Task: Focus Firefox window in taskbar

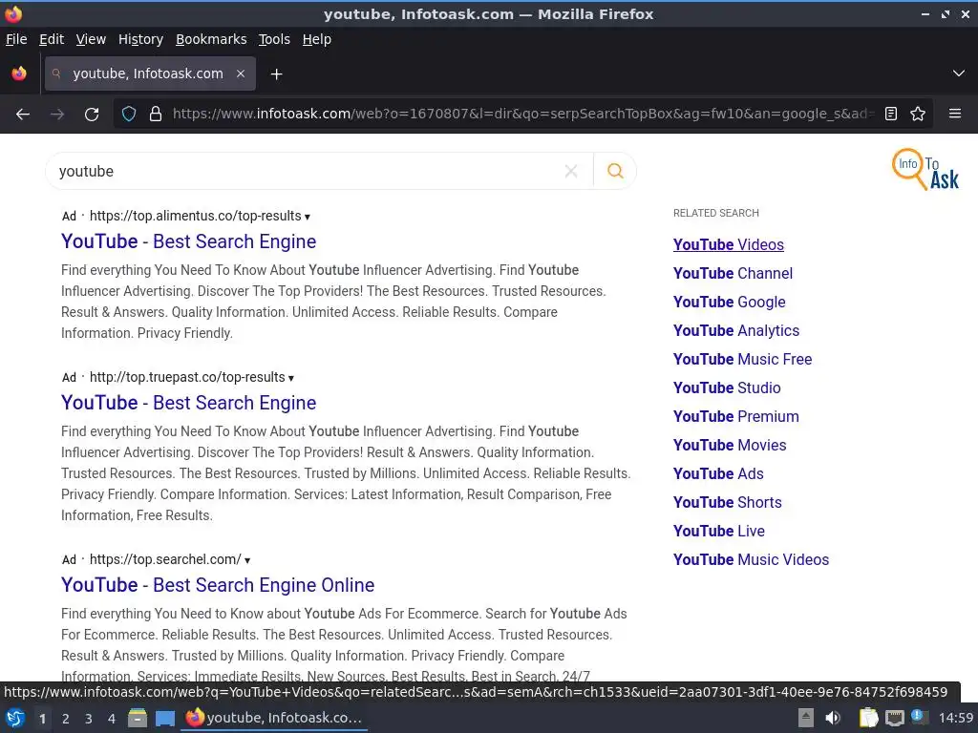Action: [274, 718]
